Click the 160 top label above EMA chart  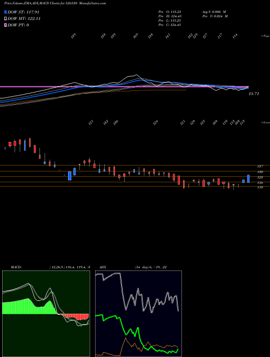136,36
